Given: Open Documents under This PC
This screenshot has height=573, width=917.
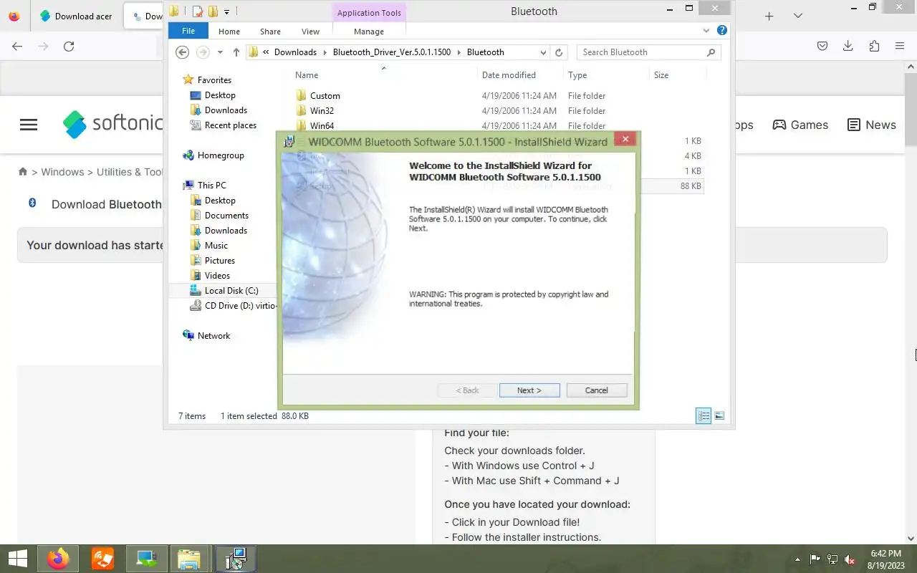Looking at the screenshot, I should [x=226, y=216].
